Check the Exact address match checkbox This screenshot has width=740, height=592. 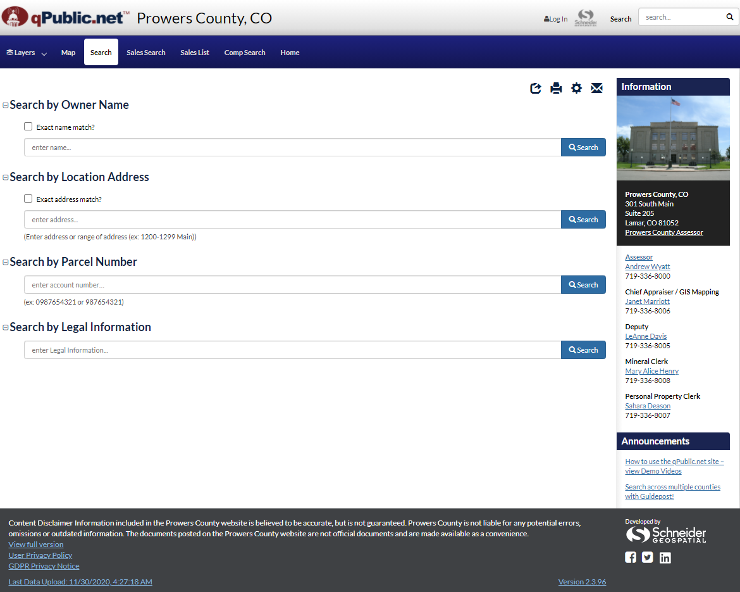(x=28, y=199)
